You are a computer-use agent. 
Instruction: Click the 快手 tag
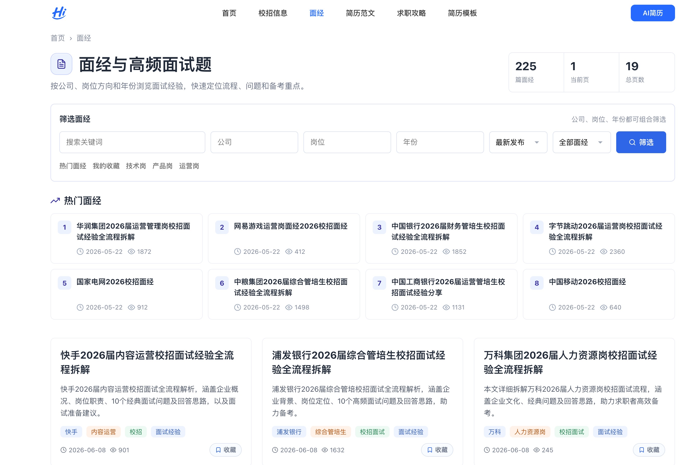(71, 432)
